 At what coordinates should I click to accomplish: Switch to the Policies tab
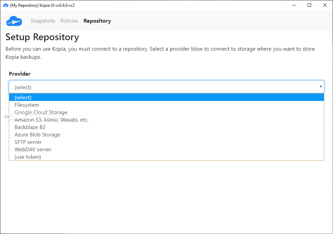click(69, 21)
